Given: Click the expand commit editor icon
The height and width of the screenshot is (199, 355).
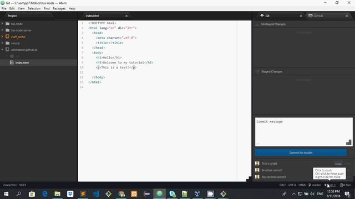Looking at the screenshot, I should point(349,142).
